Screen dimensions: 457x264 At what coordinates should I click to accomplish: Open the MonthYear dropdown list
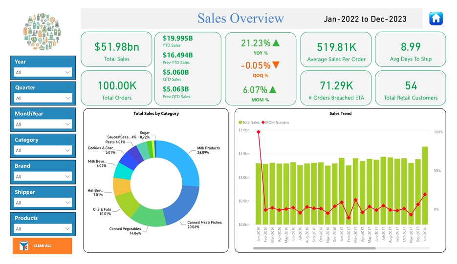[x=43, y=124]
